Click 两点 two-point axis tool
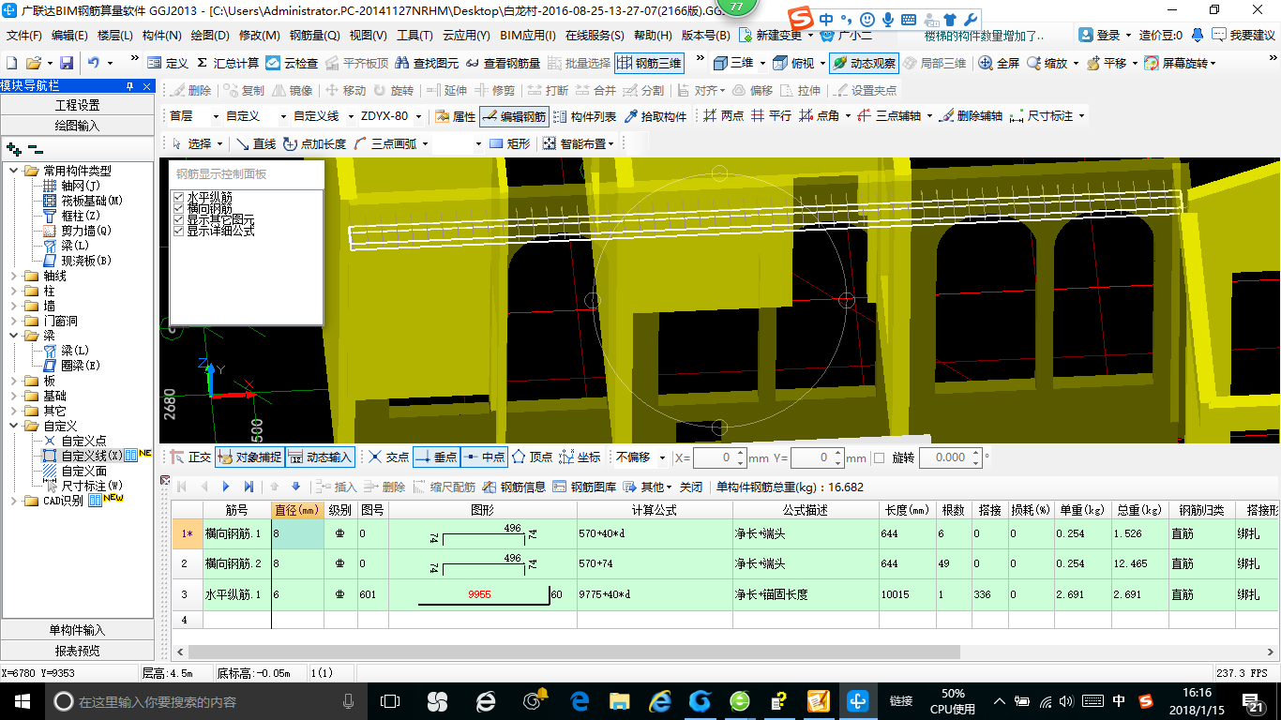This screenshot has height=720, width=1281. click(724, 116)
